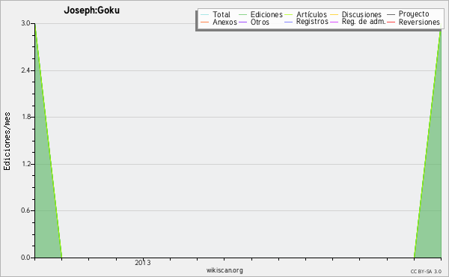Select the Discusiones legend label
Screen dimensions: 449x277
pyautogui.click(x=361, y=14)
